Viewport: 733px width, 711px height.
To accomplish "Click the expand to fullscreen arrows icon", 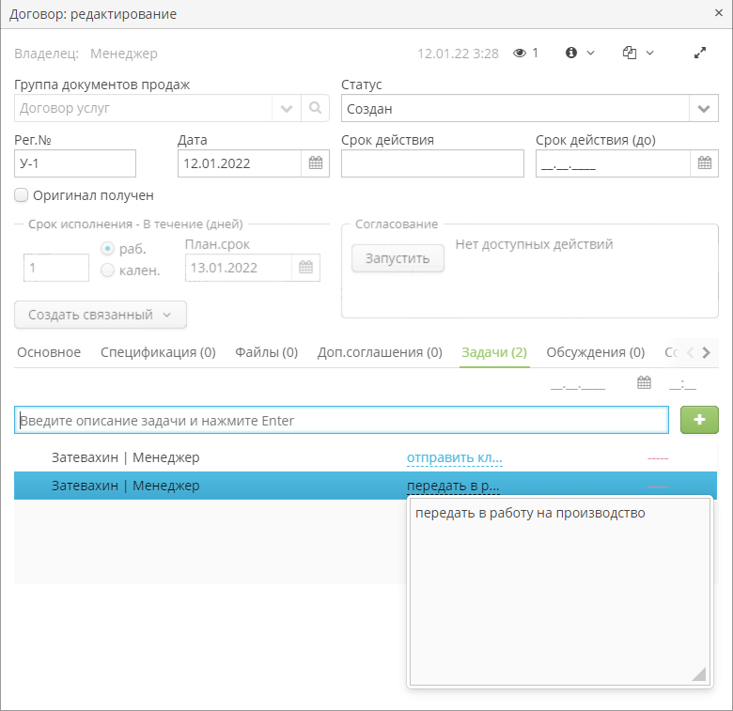I will pyautogui.click(x=700, y=53).
